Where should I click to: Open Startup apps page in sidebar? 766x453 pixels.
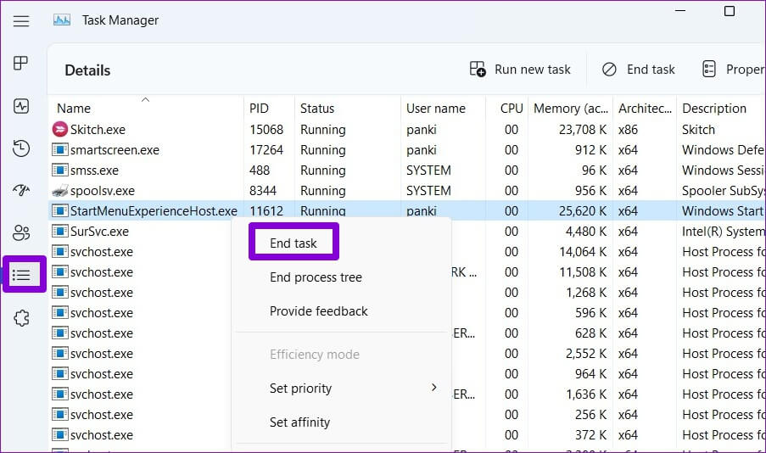pyautogui.click(x=21, y=190)
